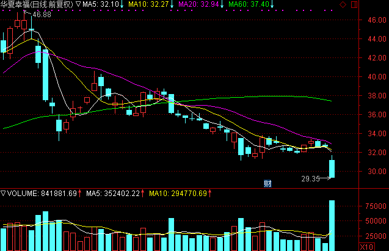This screenshot has width=389, height=251.
Task: Click the 36.00 price axis label
Action: (x=377, y=115)
